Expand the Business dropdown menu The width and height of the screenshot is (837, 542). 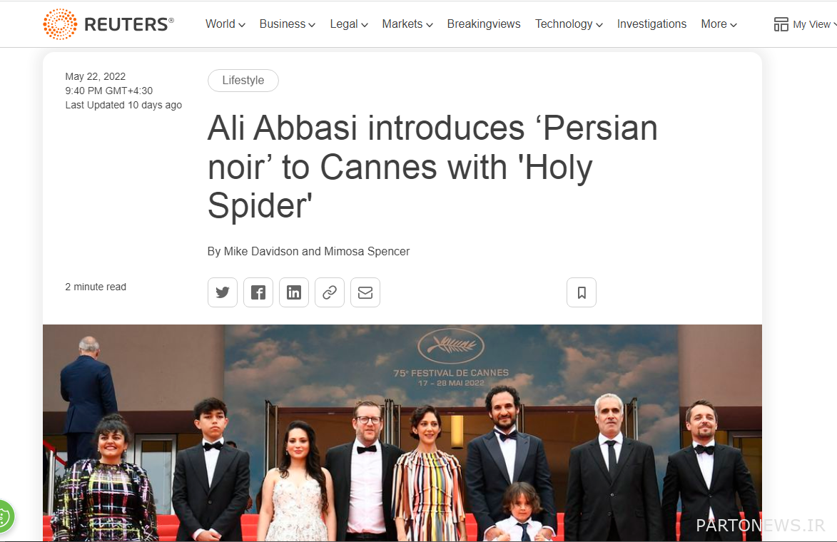point(287,24)
